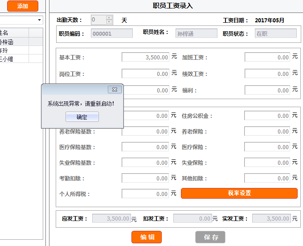
Task: Focus the 绩效工资 amount field
Action: 268,74
